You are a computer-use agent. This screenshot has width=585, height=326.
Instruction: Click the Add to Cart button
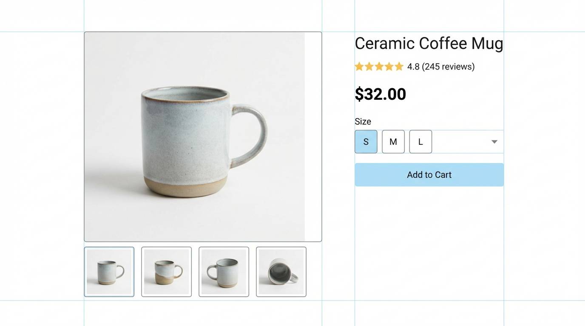tap(429, 174)
